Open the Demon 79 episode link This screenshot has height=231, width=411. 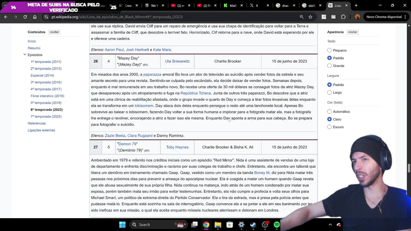(x=128, y=144)
